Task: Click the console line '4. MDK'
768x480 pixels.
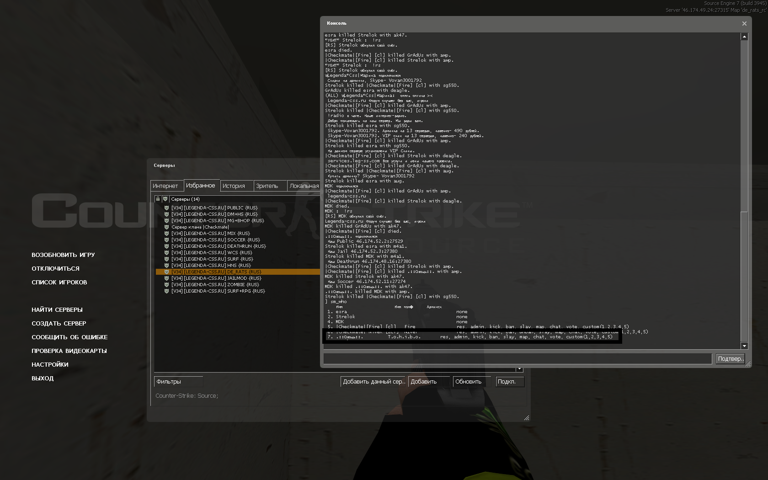Action: click(x=336, y=322)
